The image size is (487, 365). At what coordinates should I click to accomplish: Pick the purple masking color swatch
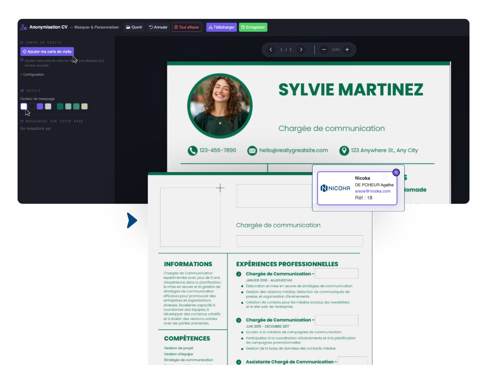(x=40, y=106)
